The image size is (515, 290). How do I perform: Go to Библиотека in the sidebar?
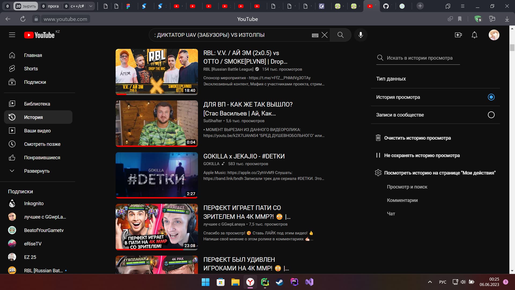point(37,104)
